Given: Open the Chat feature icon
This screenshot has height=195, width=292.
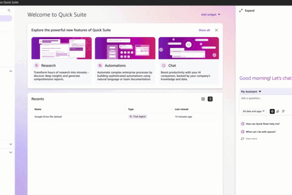Looking at the screenshot, I should 164,65.
